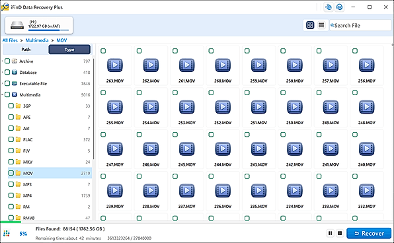394x243 pixels.
Task: Switch to the Type tab
Action: (69, 50)
